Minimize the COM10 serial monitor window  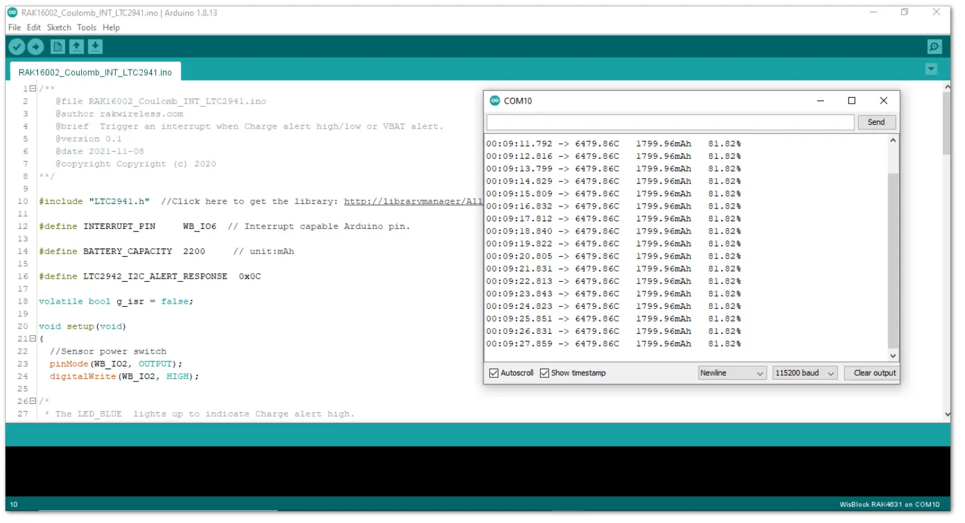[x=820, y=100]
